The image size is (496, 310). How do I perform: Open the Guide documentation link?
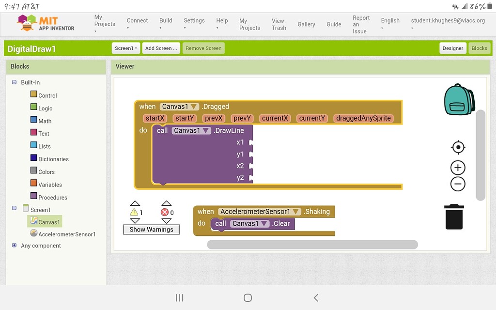(334, 24)
